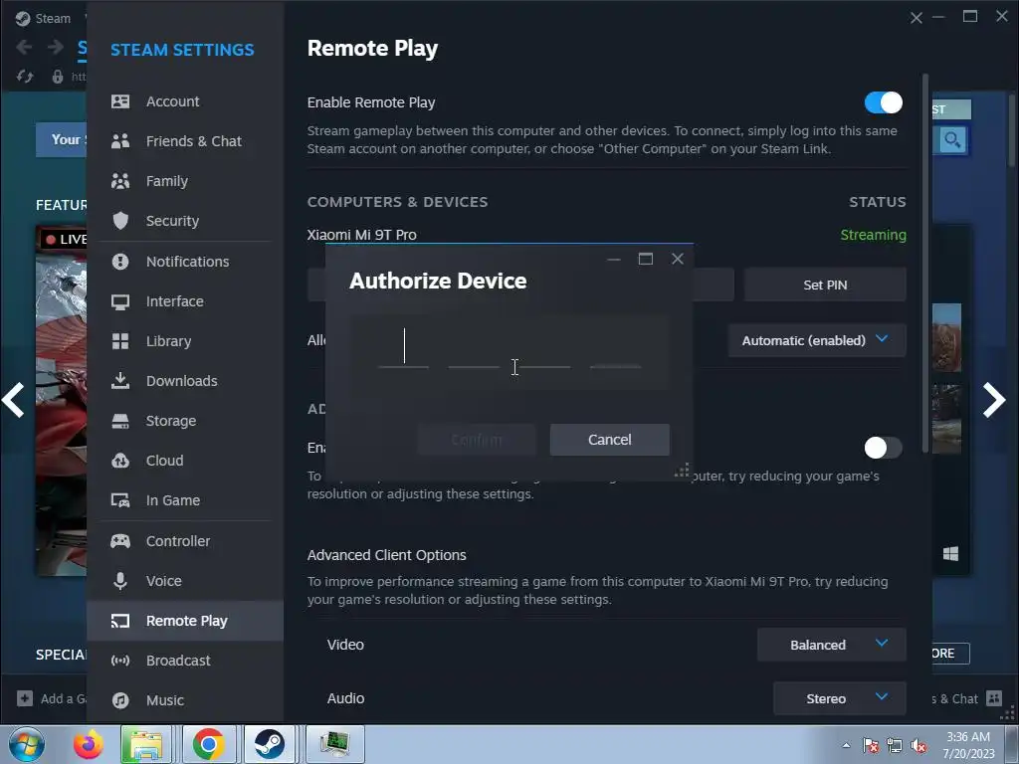Disable the Enable Remote Play toggle

[884, 102]
